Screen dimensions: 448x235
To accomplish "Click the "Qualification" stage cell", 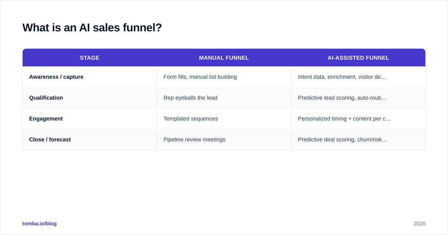I will tap(90, 98).
